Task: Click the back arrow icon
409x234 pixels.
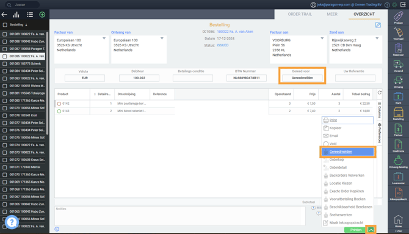Action: (4, 15)
